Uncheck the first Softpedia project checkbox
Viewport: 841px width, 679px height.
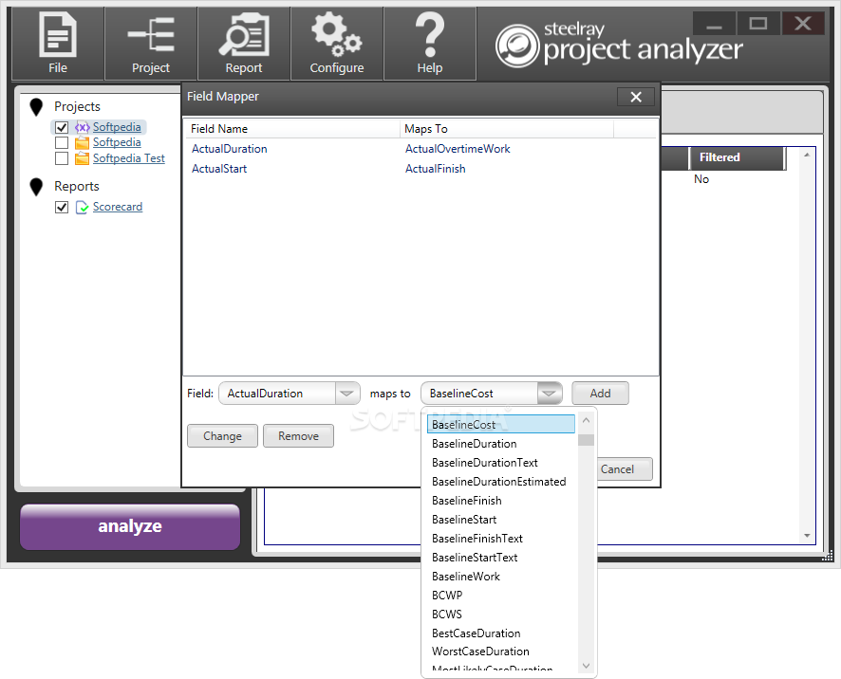62,127
